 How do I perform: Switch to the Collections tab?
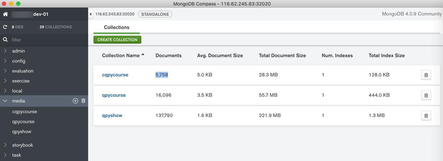tap(117, 27)
